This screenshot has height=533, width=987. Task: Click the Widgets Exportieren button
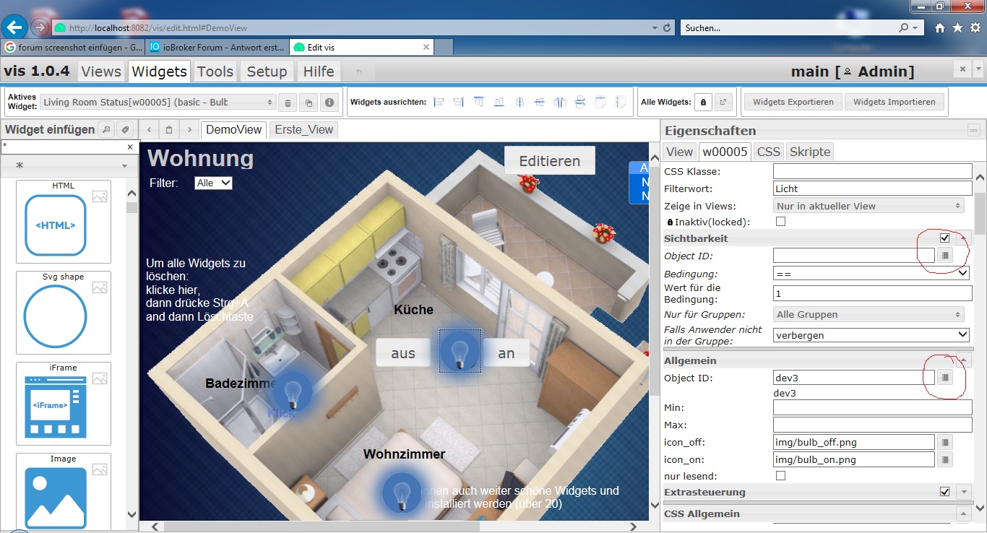coord(793,102)
